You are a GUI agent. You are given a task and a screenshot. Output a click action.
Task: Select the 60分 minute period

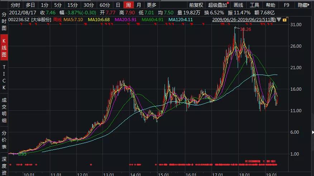105,5
